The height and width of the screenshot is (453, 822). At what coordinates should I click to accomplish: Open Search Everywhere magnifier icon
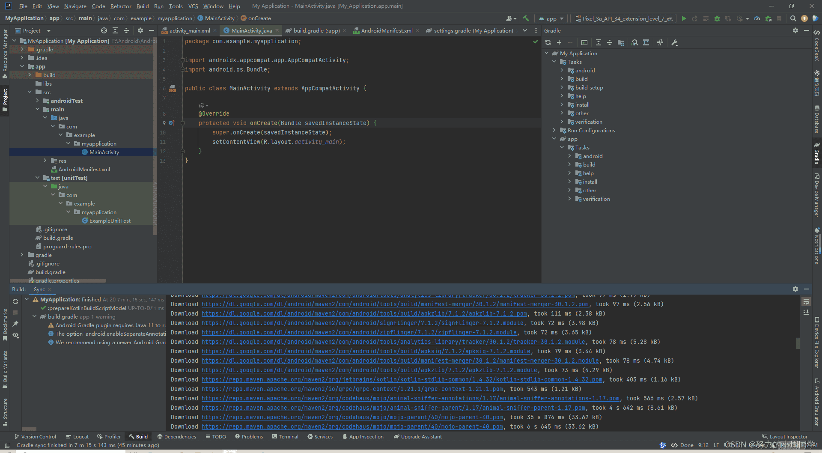(793, 18)
